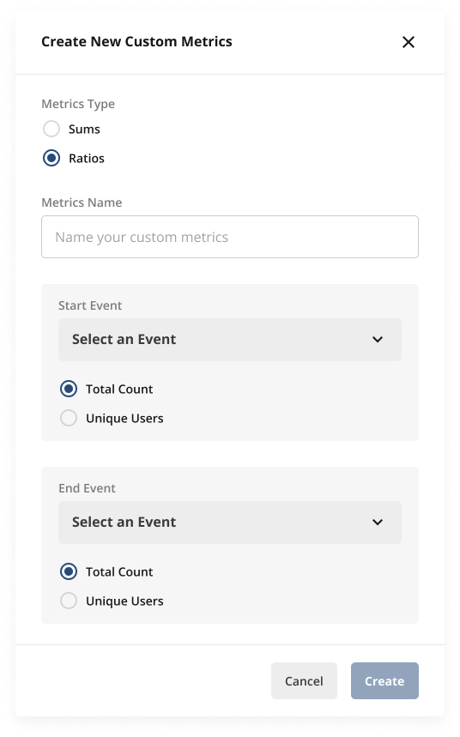Click the 'Start Event' section label
Image resolution: width=460 pixels, height=737 pixels.
90,305
